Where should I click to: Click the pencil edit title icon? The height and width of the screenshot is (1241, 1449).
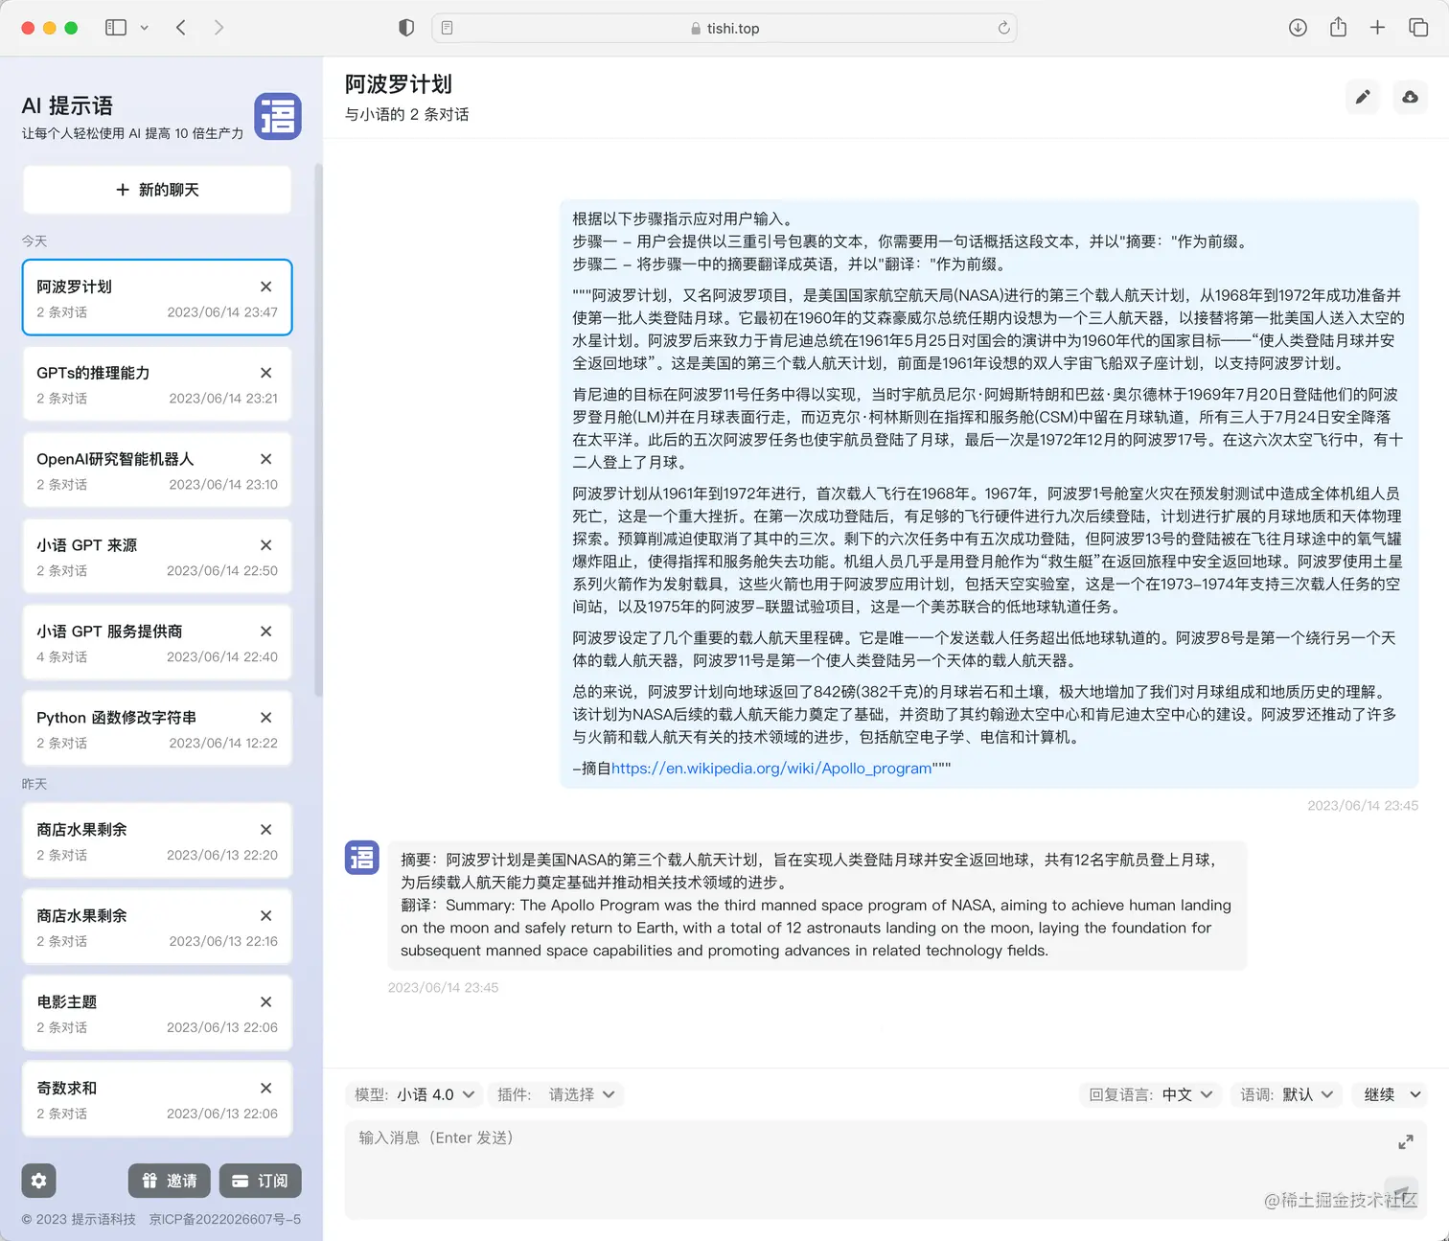pyautogui.click(x=1363, y=97)
